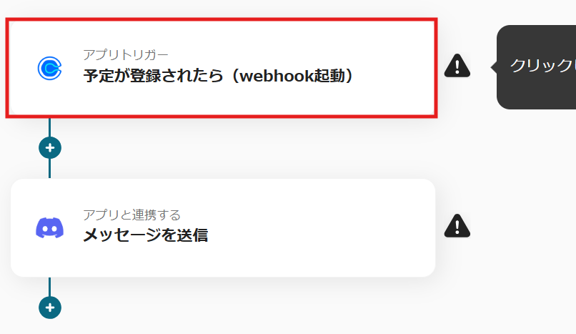576x334 pixels.
Task: Click warning triangle beside メッセージを送信 step
Action: pyautogui.click(x=457, y=226)
